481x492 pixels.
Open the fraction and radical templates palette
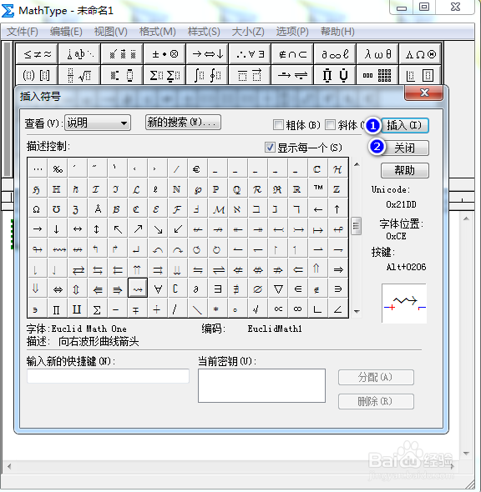pos(79,75)
